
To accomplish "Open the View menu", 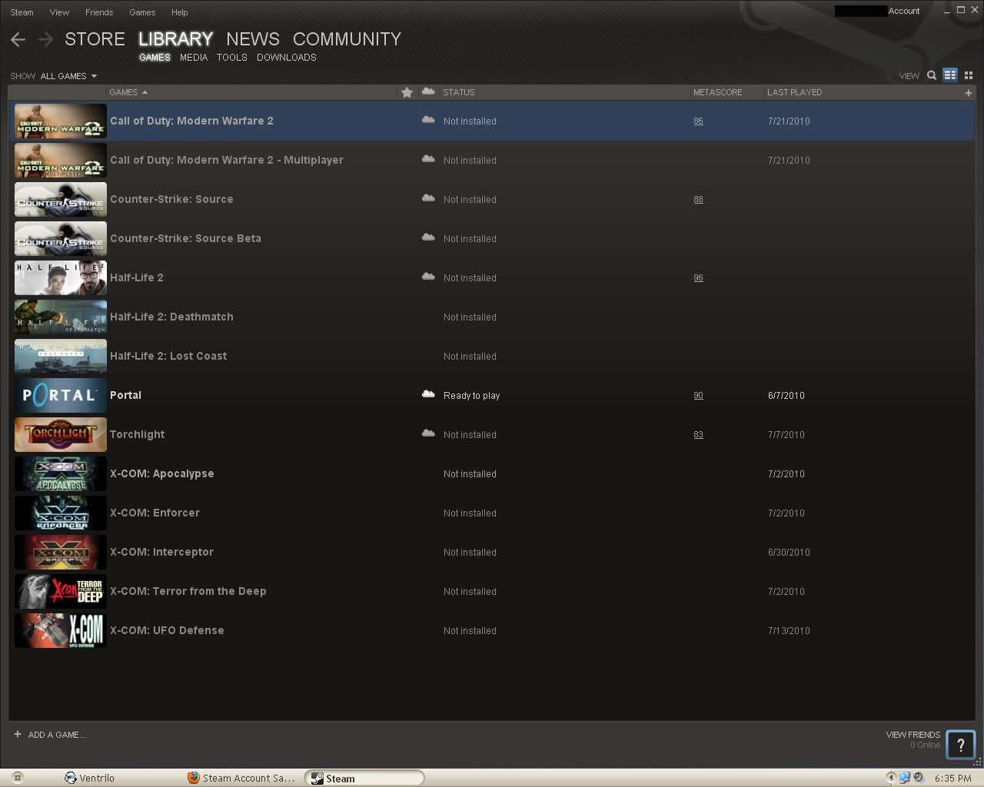I will [x=59, y=12].
